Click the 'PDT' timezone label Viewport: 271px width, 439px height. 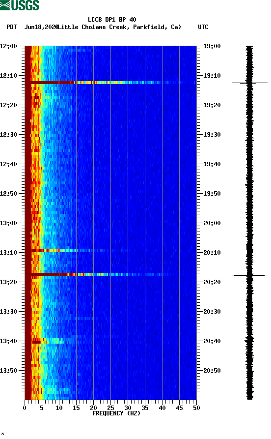click(x=11, y=27)
